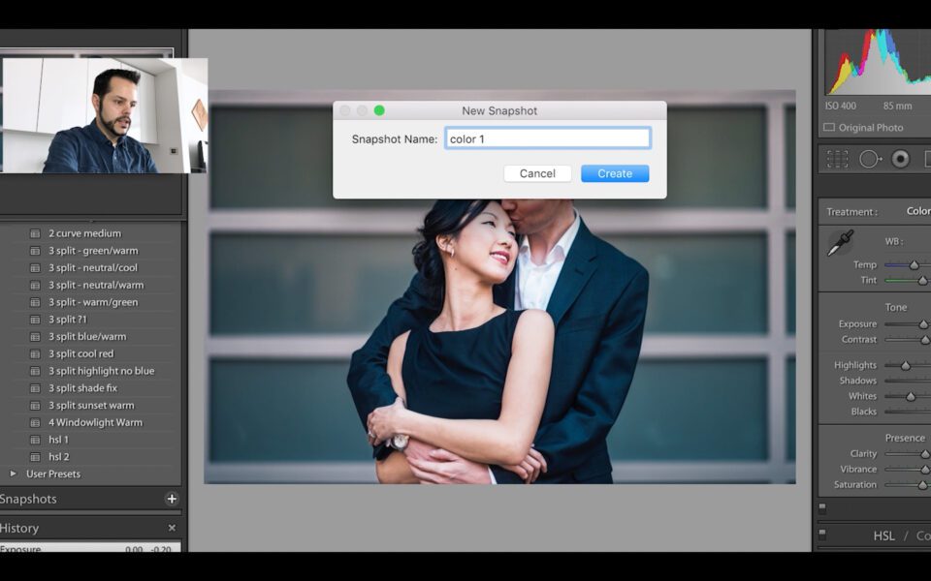Image resolution: width=931 pixels, height=581 pixels.
Task: Click the preset icon beside '3 split cool red'
Action: pos(35,354)
